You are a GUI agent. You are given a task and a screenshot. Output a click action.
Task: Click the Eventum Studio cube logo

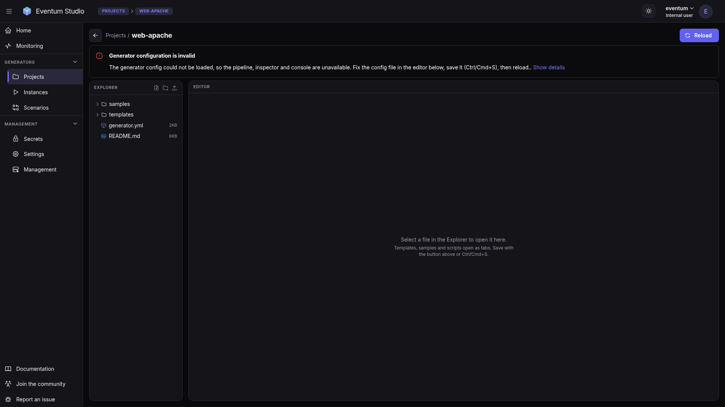27,11
